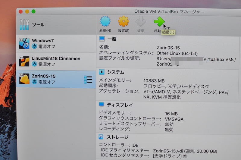Viewport: 241px width, 160px height.
Task: Click the [光学ドライブ] 空 optical drive entry
Action: coord(170,156)
